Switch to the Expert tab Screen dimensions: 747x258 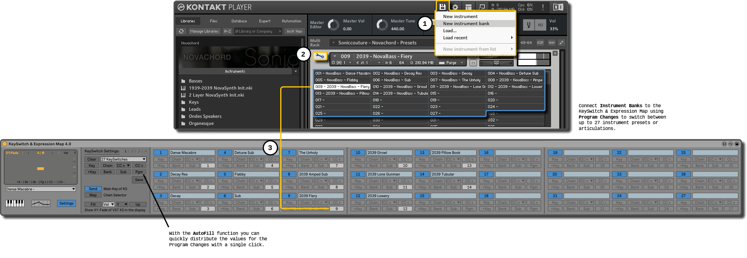pyautogui.click(x=264, y=21)
